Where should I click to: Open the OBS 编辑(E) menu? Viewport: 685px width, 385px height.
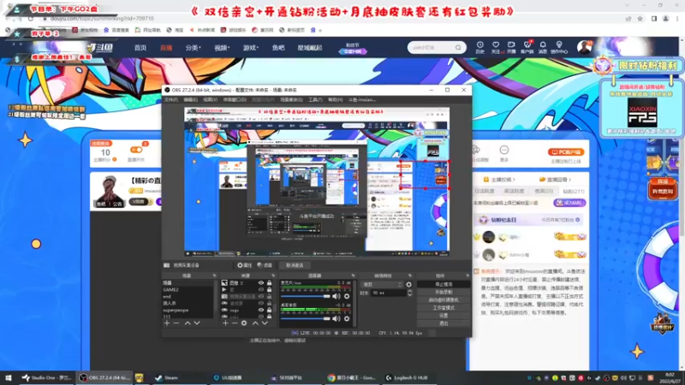tap(190, 100)
